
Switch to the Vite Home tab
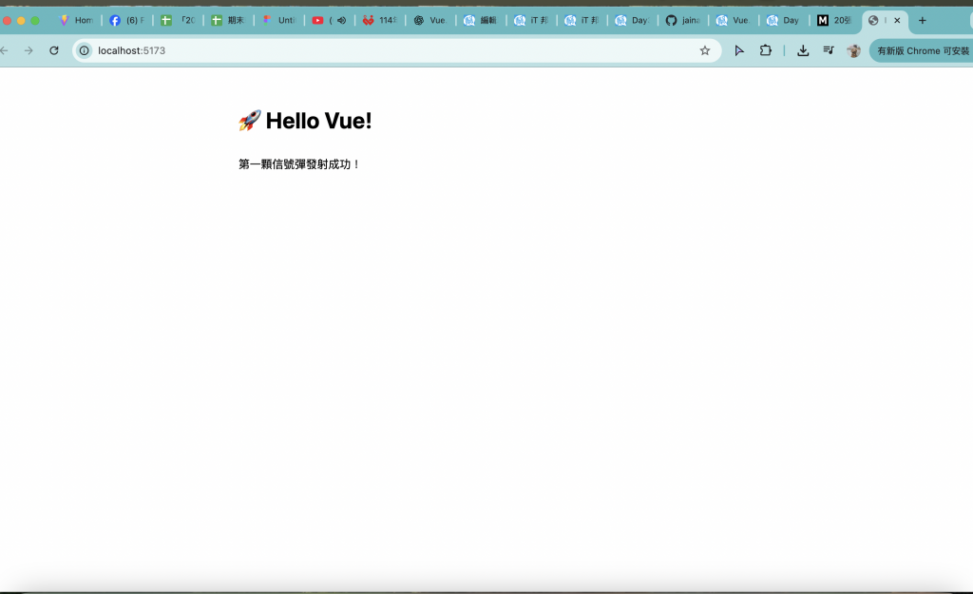click(76, 21)
